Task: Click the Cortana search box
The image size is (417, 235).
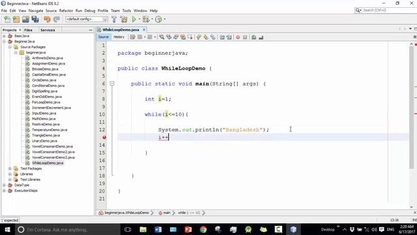Action: tap(68, 229)
